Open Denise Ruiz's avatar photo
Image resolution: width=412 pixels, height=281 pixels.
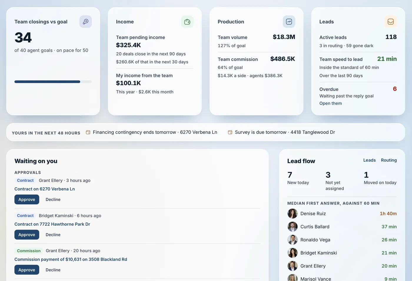click(x=293, y=214)
